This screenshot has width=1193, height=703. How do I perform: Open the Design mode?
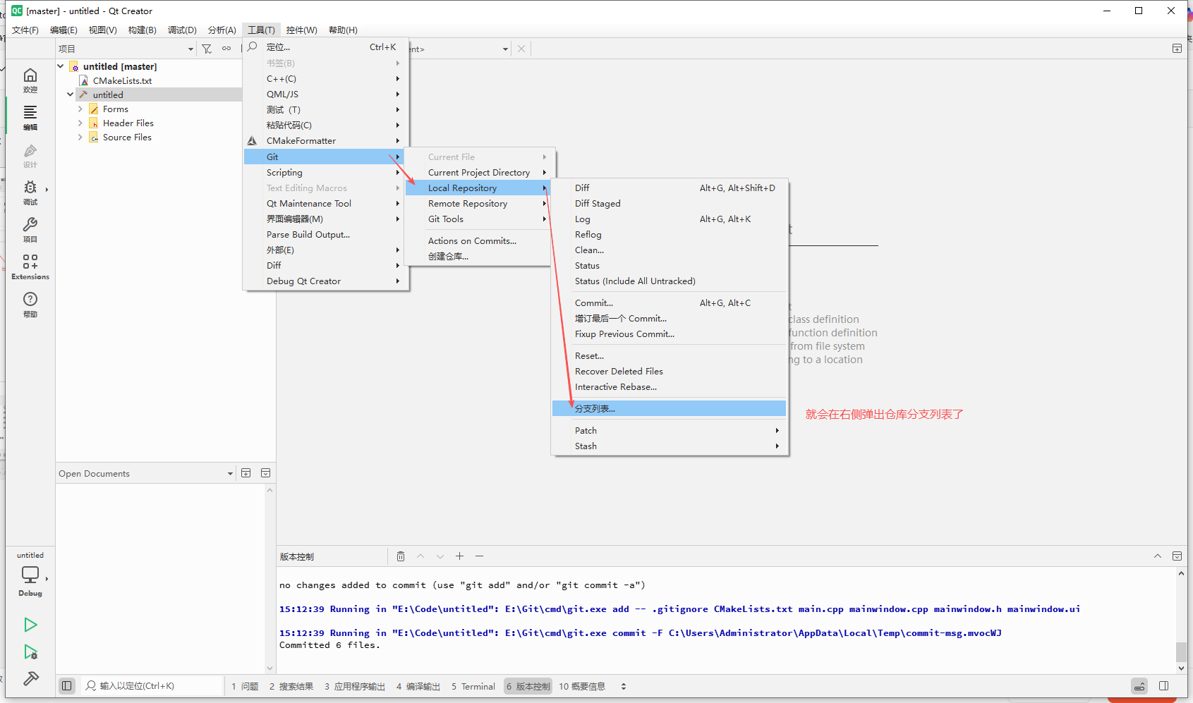(30, 156)
